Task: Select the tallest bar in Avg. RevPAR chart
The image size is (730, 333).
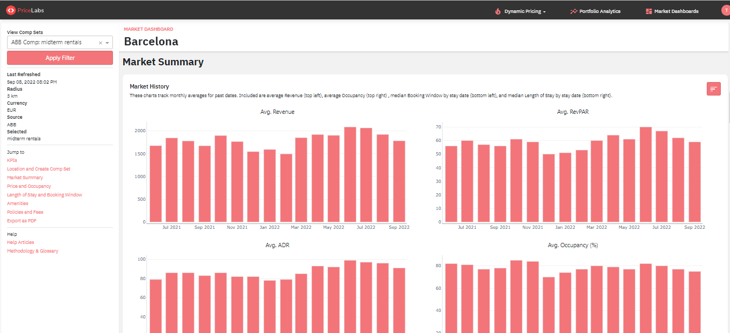Action: (645, 174)
